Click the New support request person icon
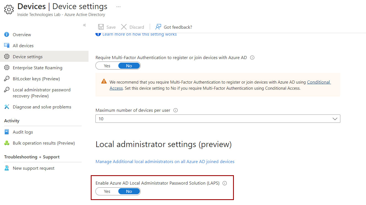The image size is (366, 205). (6, 168)
